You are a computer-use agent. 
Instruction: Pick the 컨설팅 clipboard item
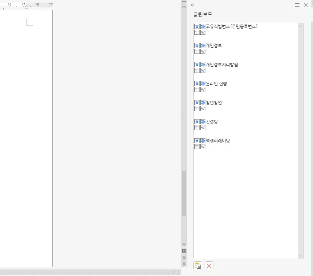(x=212, y=122)
